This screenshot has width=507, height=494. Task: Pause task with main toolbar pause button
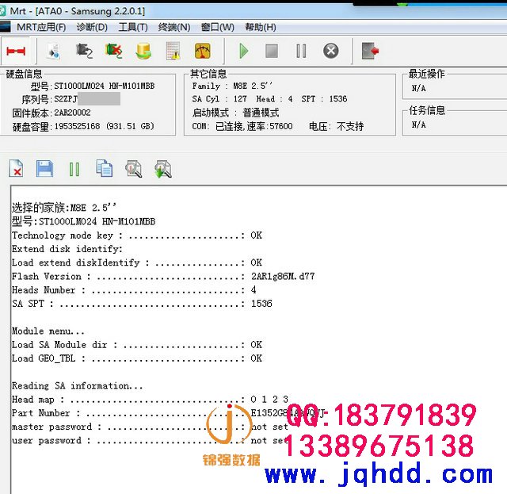click(x=301, y=52)
